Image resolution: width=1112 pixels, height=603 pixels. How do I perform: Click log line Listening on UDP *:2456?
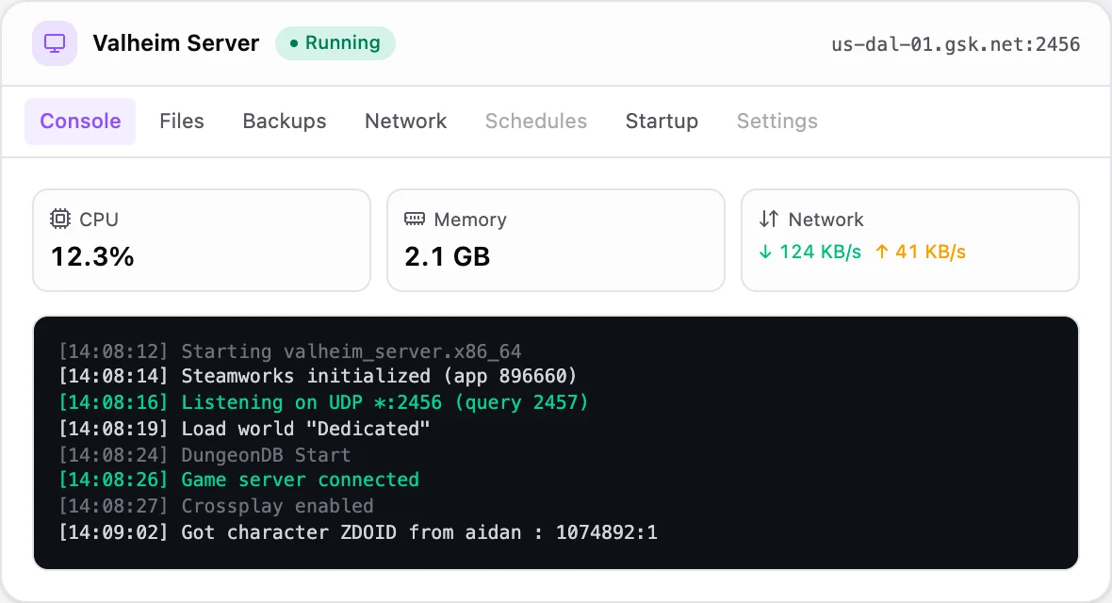point(323,402)
